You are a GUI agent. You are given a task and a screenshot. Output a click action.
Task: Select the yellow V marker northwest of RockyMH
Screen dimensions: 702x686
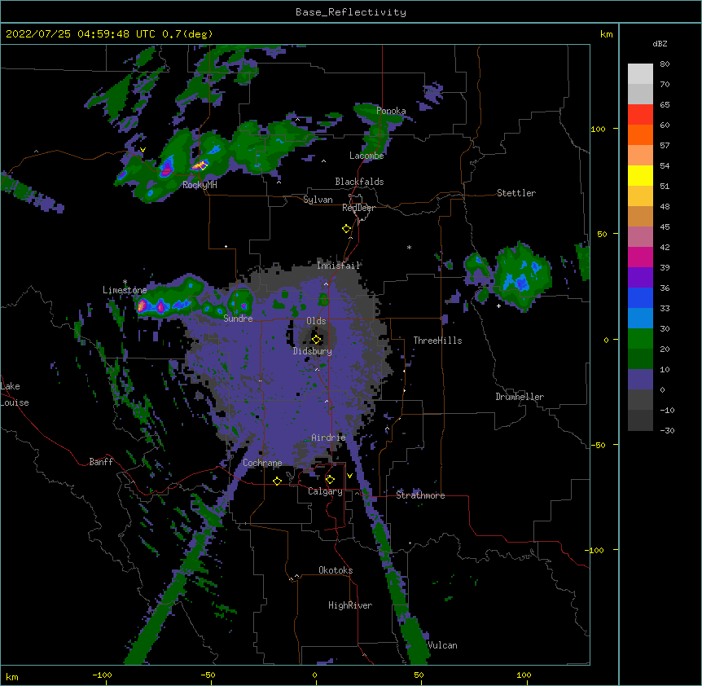[143, 150]
